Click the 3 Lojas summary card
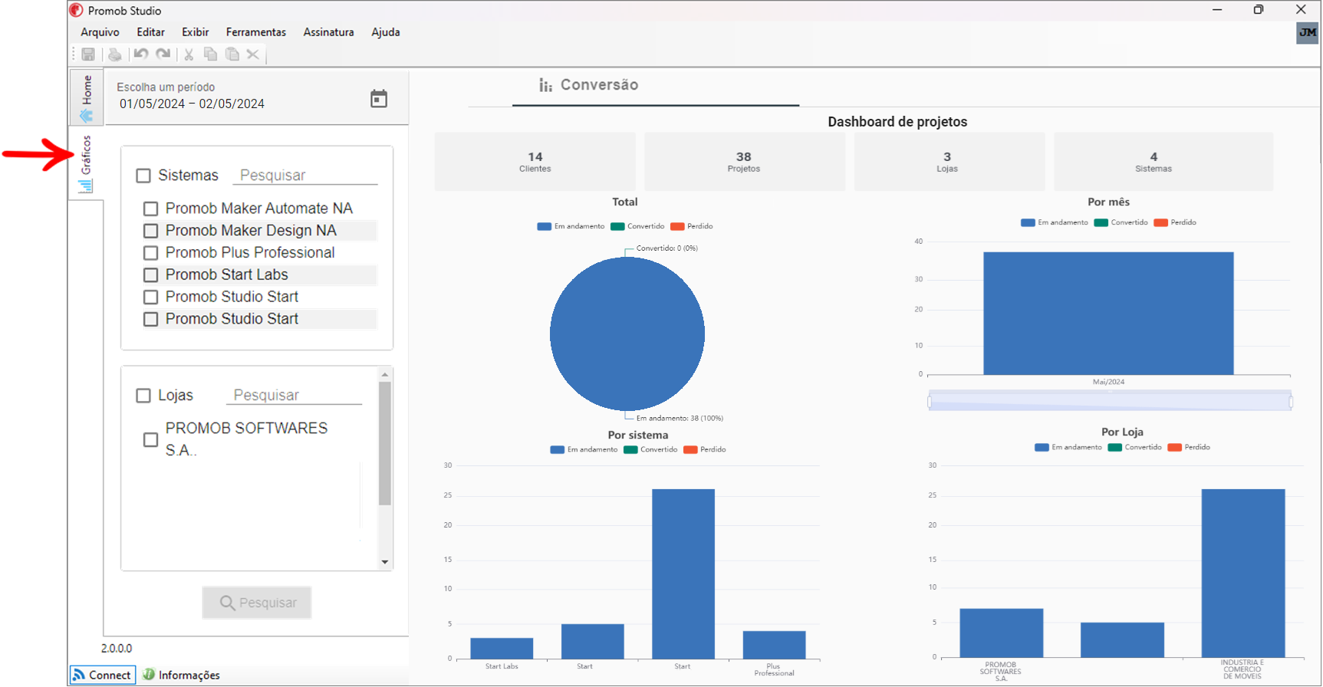 tap(948, 162)
